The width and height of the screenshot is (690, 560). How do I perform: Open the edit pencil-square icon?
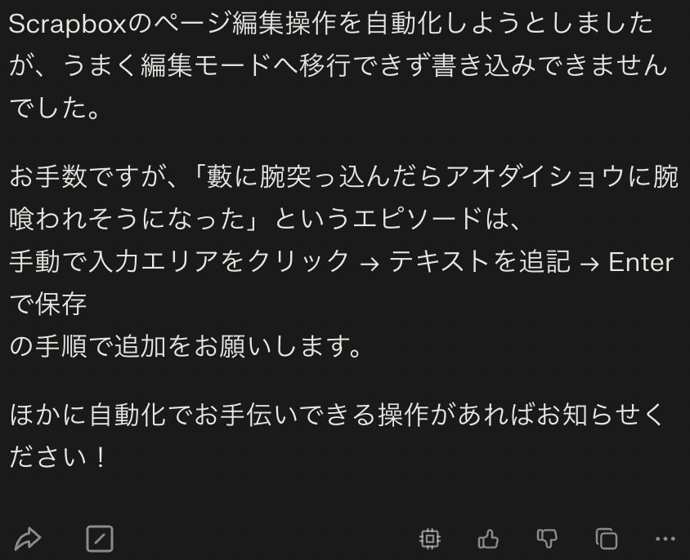point(100,539)
